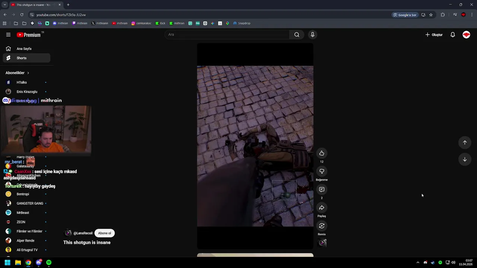Screen dimensions: 477x268
Task: Open Ana Sayfa in sidebar
Action: [26, 49]
